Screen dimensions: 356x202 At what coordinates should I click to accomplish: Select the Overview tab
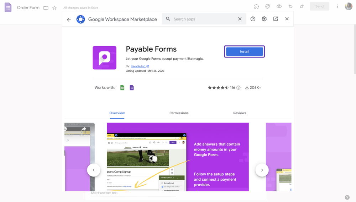point(117,113)
